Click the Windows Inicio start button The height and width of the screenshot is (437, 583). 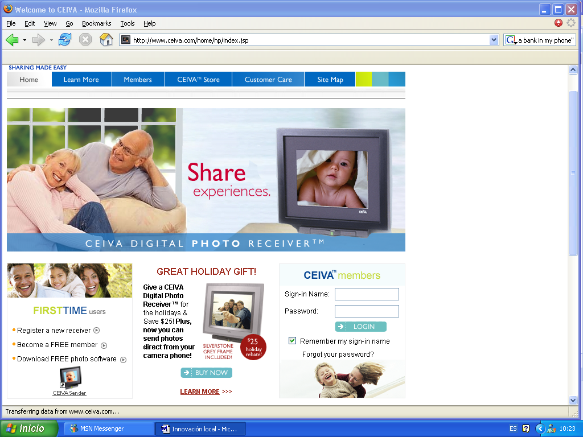(x=29, y=428)
